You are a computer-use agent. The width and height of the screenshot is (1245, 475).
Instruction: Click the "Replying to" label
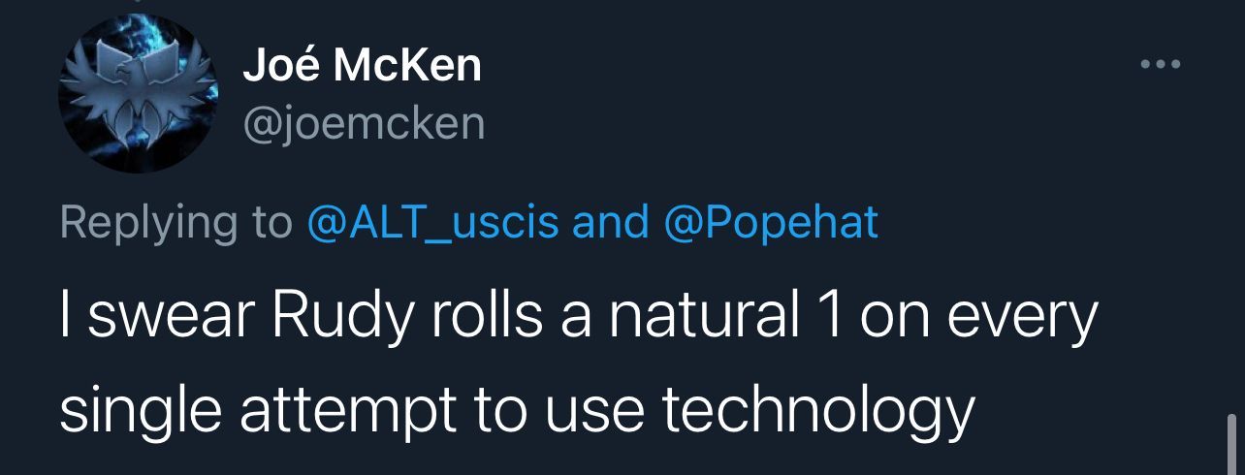[x=176, y=222]
